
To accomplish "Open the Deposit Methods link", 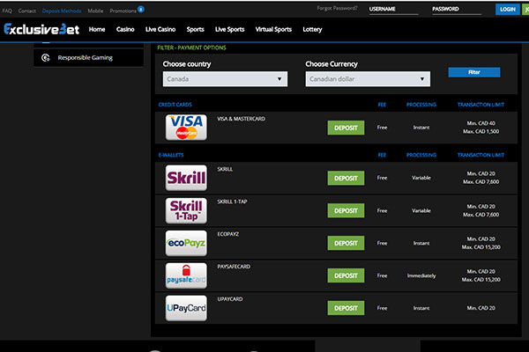I will pos(62,11).
